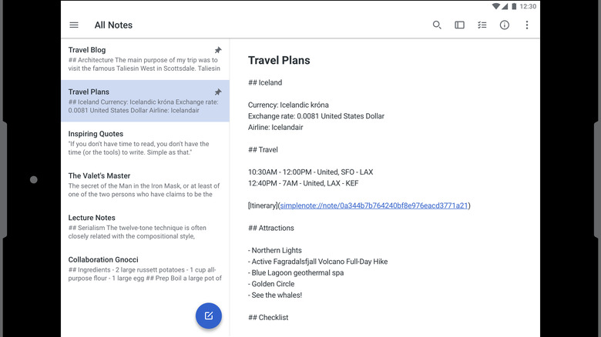
Task: Open the Inspiring Quotes note
Action: (x=146, y=143)
